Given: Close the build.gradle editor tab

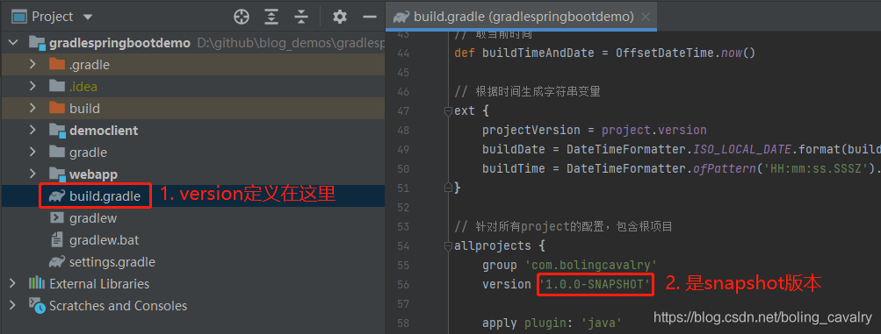Looking at the screenshot, I should 646,17.
